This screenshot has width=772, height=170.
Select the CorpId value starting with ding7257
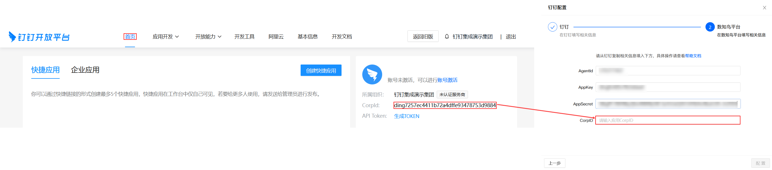tap(445, 105)
